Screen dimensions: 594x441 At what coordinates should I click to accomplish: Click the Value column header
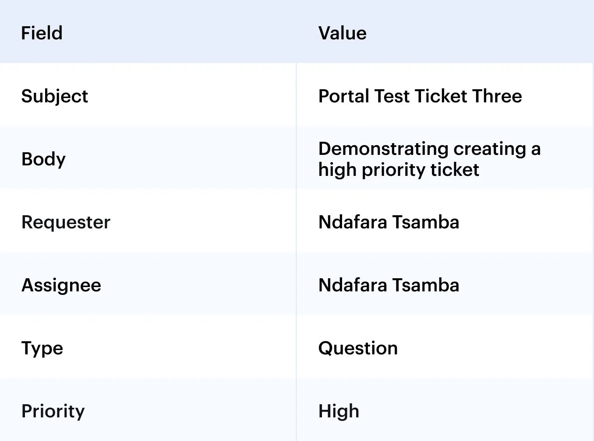[342, 33]
